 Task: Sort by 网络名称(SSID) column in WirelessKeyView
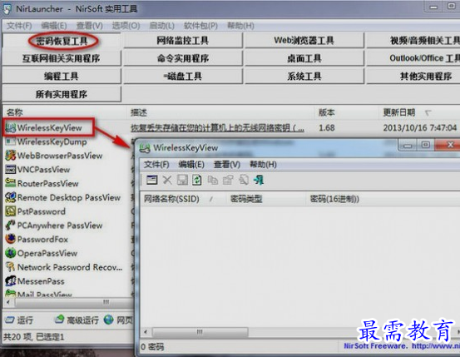183,199
